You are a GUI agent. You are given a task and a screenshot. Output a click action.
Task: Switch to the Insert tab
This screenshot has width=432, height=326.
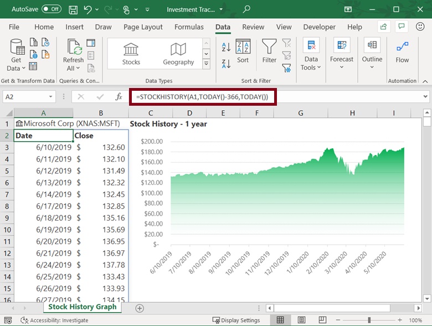[x=74, y=27]
